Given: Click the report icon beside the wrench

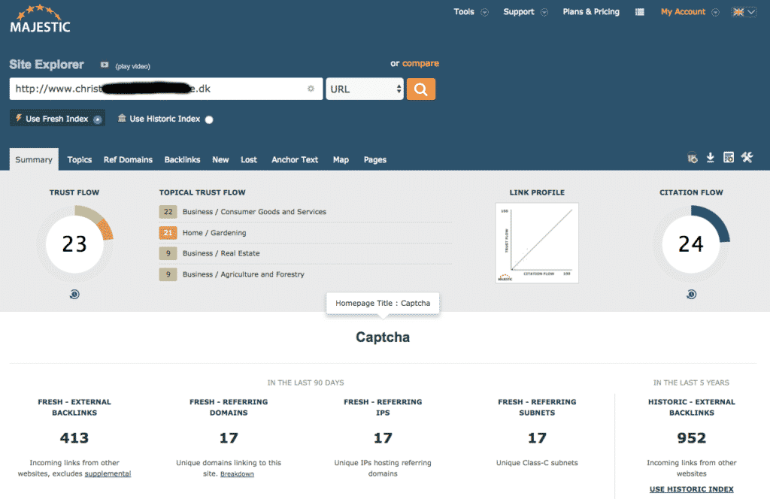Looking at the screenshot, I should point(729,158).
